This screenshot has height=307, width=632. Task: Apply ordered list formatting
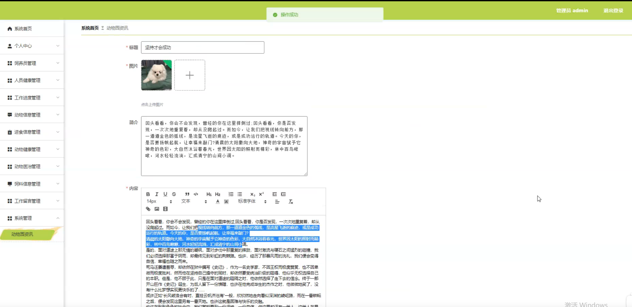231,194
